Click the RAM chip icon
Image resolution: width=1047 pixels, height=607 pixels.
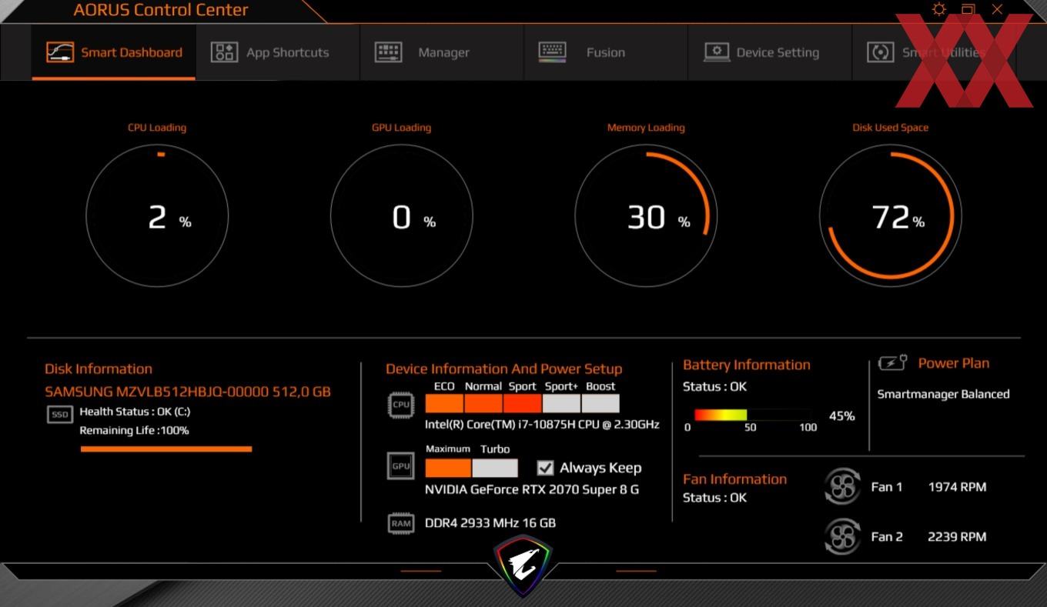pos(401,523)
